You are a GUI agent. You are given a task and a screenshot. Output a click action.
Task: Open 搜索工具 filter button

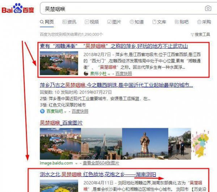click(x=200, y=34)
